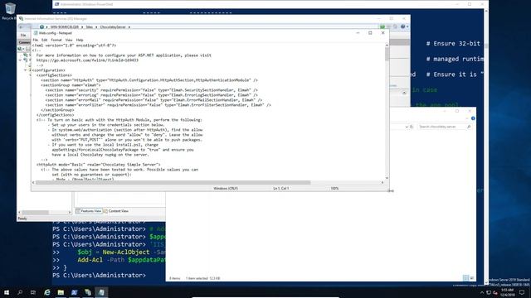Click the go.microsoft.com URL line in Notepad
531x298 pixels.
87,60
